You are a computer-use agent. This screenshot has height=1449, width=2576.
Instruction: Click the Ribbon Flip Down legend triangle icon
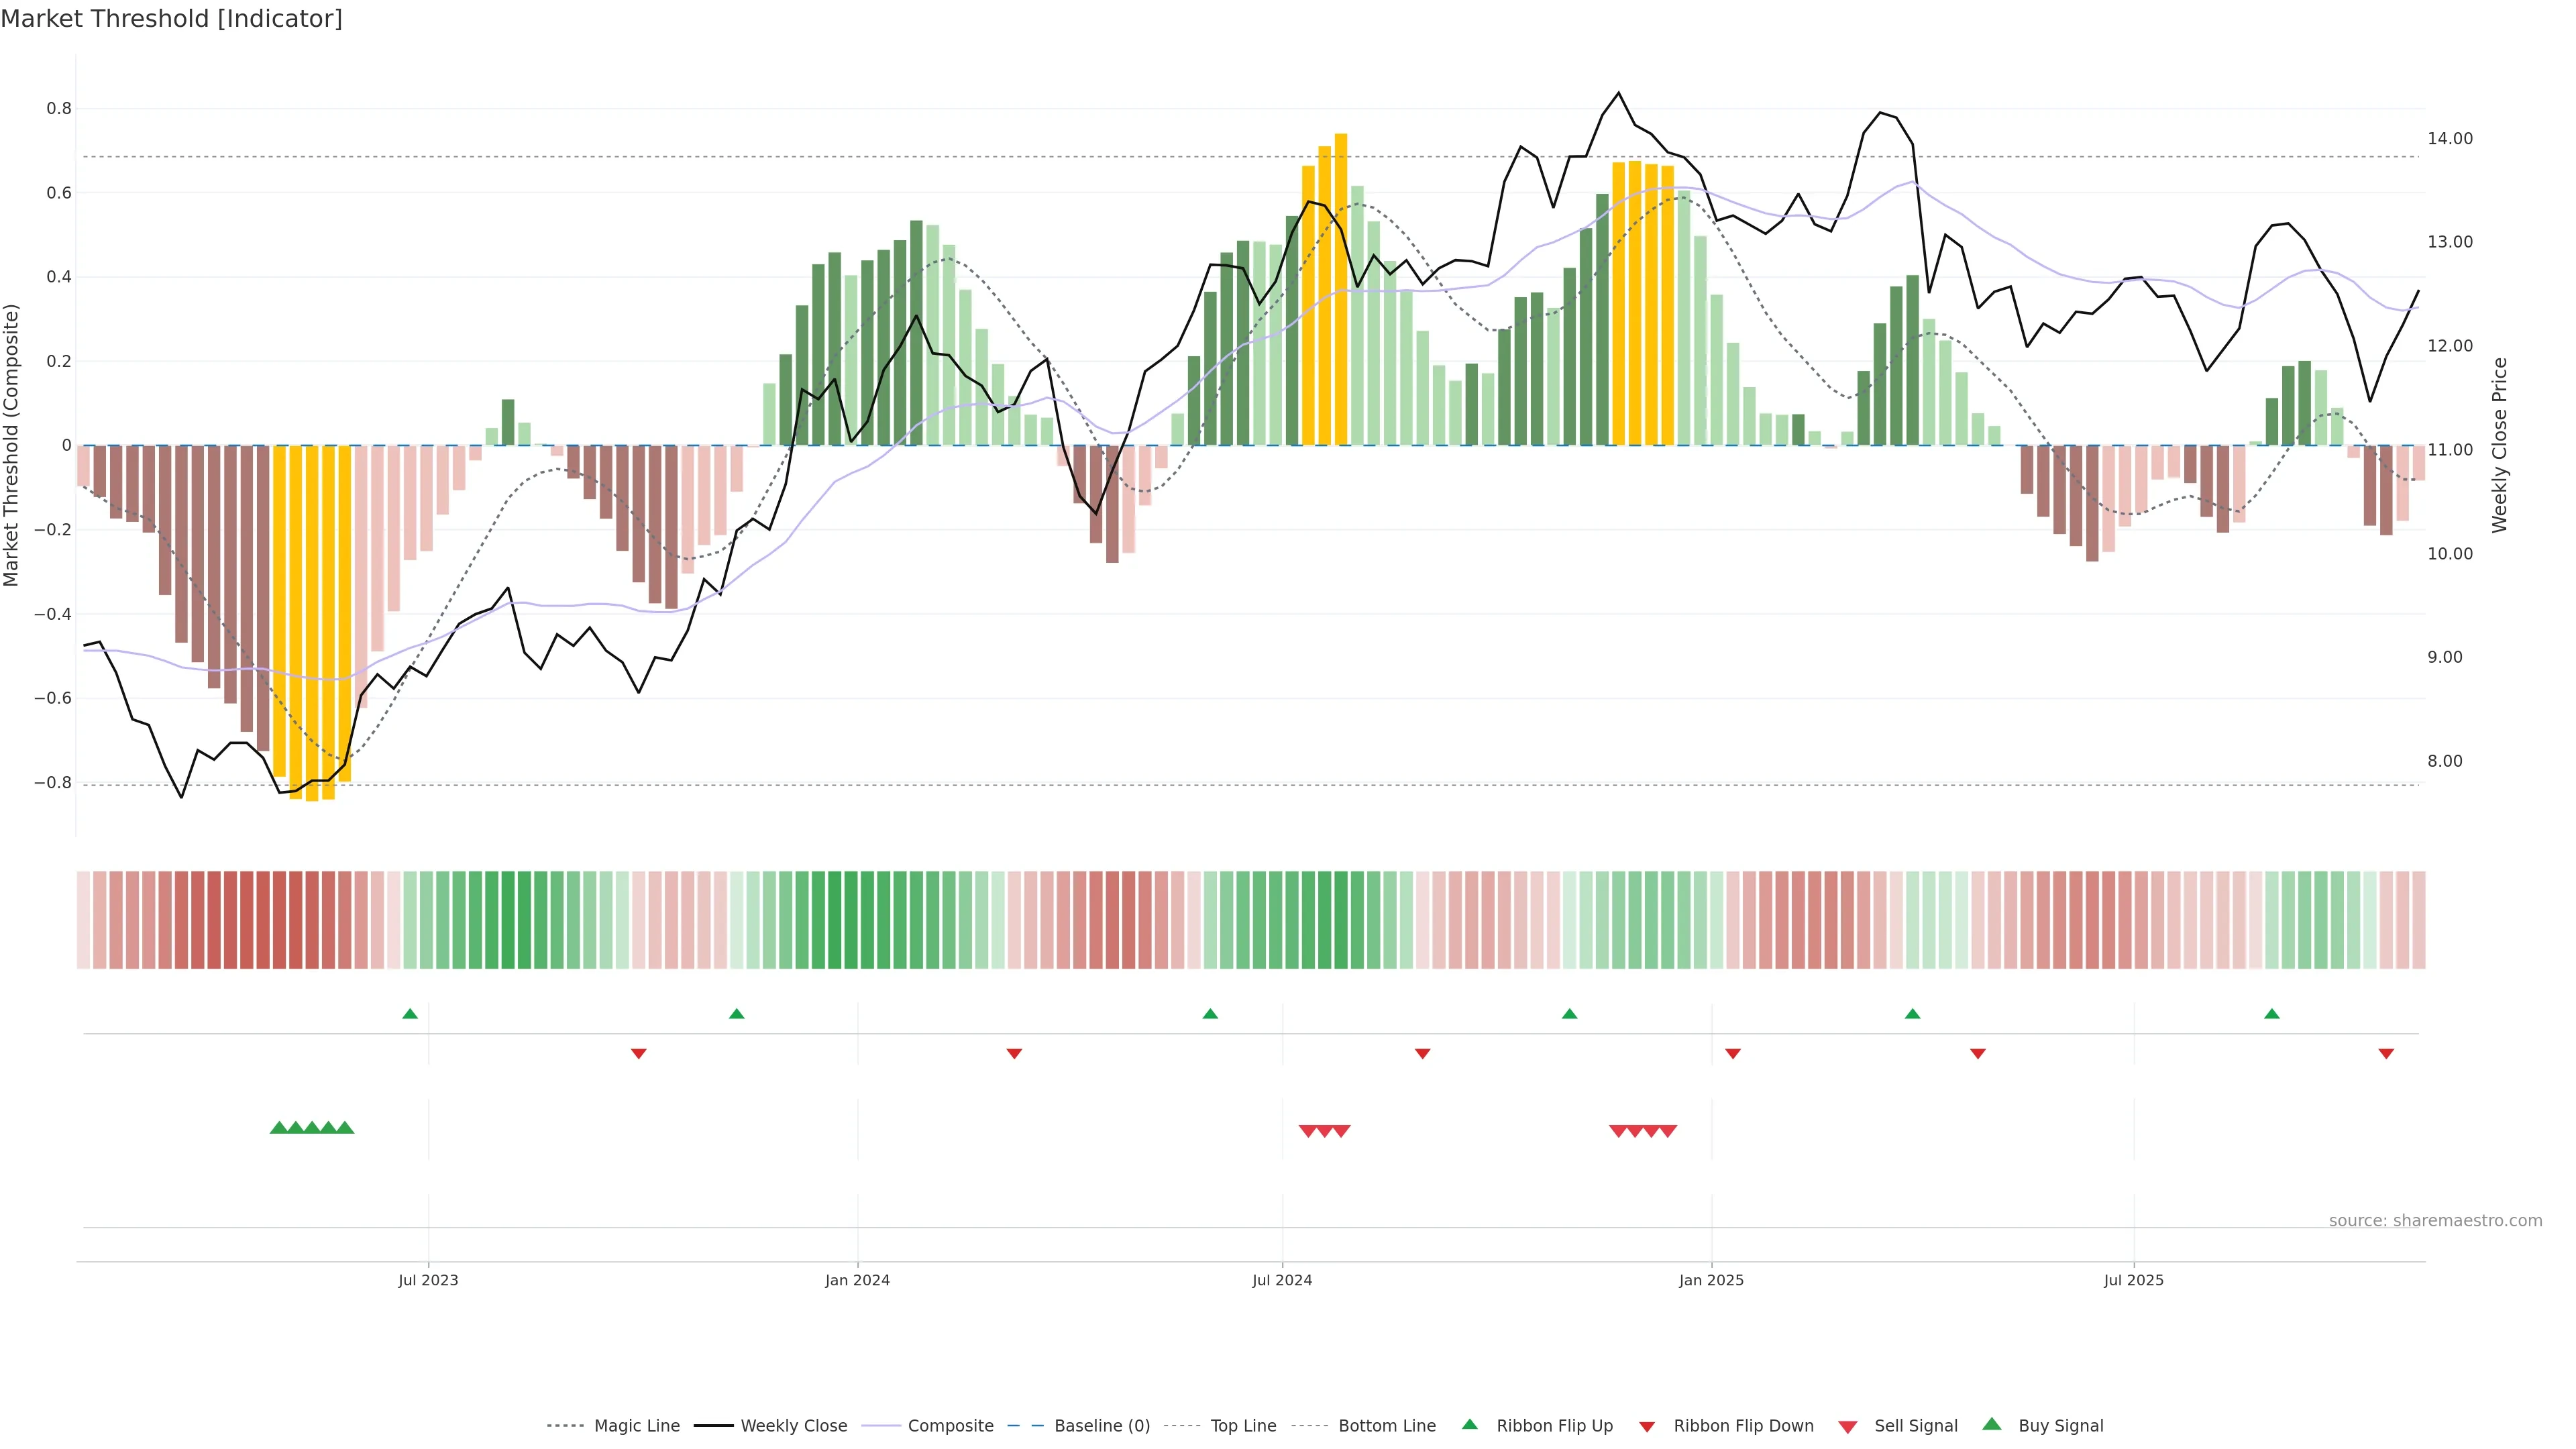coord(1646,1427)
